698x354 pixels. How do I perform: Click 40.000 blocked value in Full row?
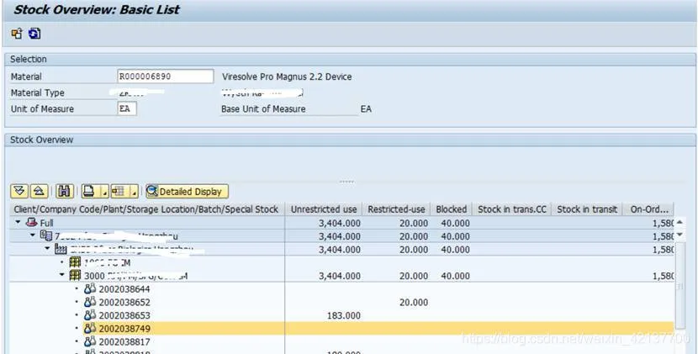(455, 223)
